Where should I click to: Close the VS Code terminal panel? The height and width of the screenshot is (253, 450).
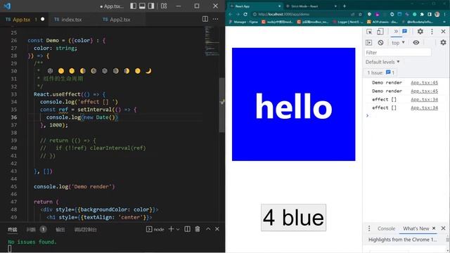pos(217,229)
